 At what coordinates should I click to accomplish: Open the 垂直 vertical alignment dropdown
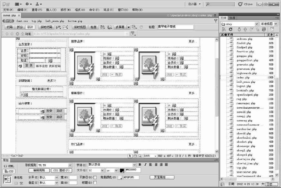[x=57, y=183]
